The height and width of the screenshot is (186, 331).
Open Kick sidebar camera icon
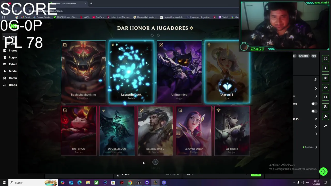point(325,107)
